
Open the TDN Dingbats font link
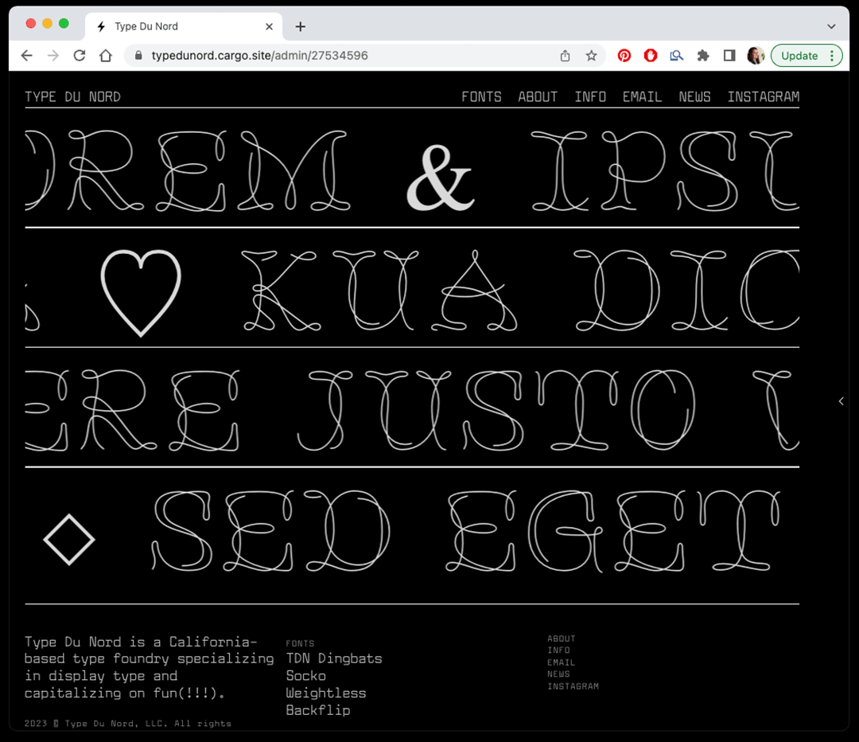tap(333, 658)
